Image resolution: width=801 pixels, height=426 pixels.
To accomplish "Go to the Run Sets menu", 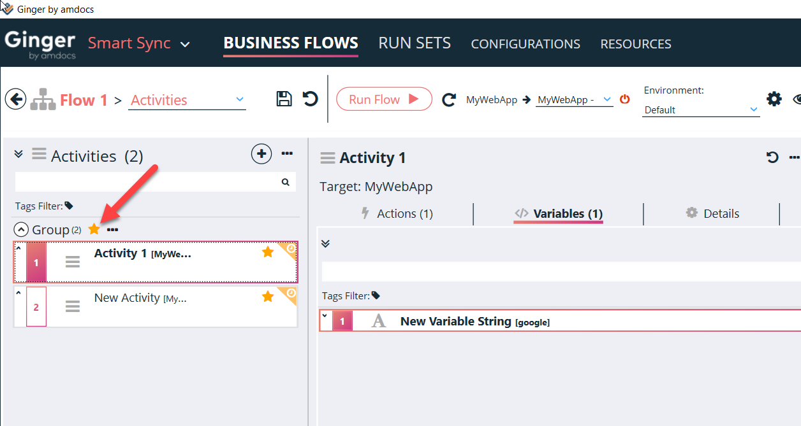I will click(415, 43).
